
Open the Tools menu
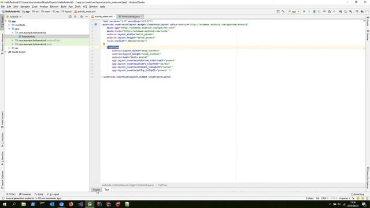pos(77,6)
